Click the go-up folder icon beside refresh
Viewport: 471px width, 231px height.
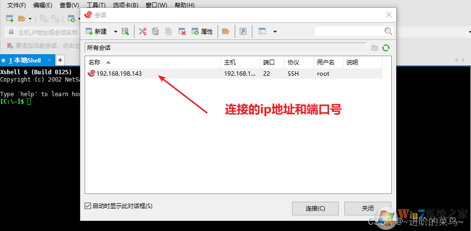tap(375, 48)
